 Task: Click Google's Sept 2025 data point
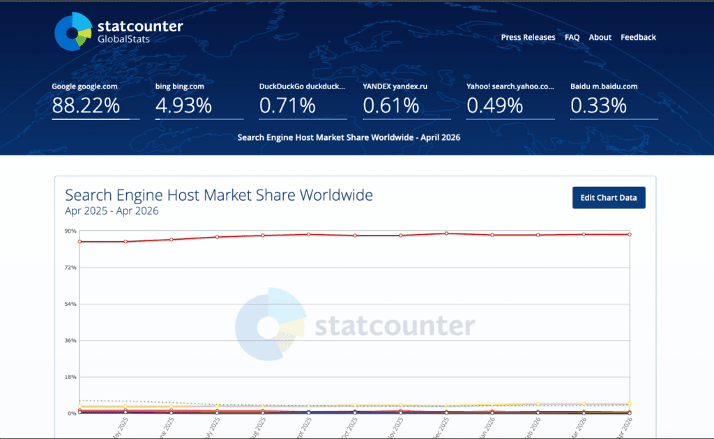coord(309,234)
